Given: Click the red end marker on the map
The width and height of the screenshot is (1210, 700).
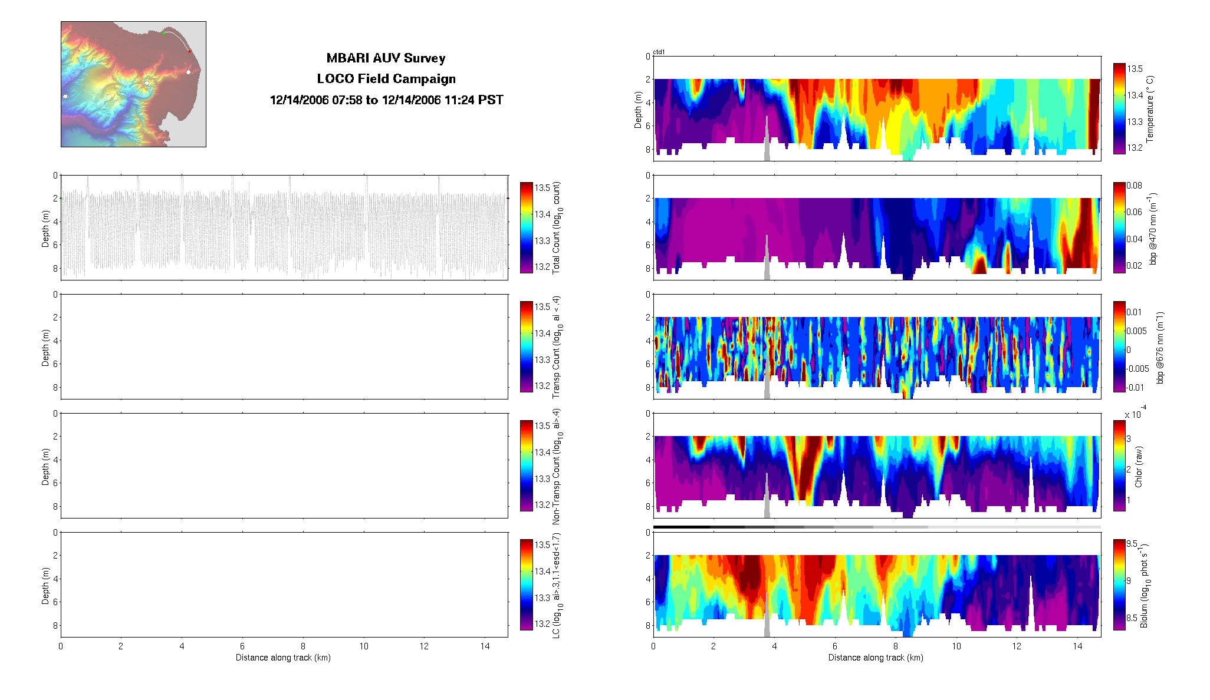Looking at the screenshot, I should pos(189,51).
